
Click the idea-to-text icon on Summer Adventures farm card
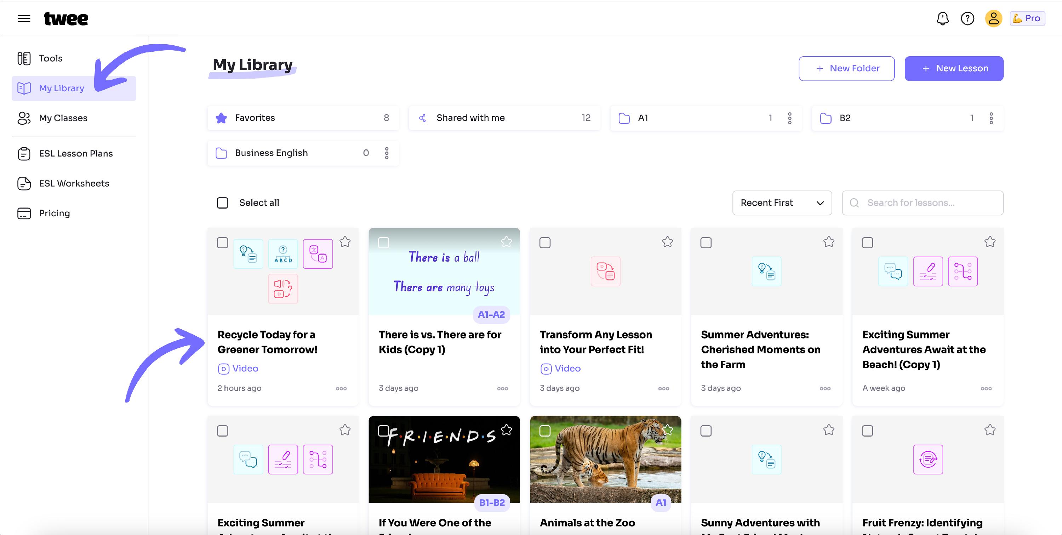point(766,271)
